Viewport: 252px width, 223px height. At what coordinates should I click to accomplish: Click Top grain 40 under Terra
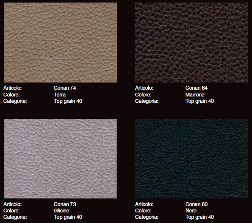point(68,101)
